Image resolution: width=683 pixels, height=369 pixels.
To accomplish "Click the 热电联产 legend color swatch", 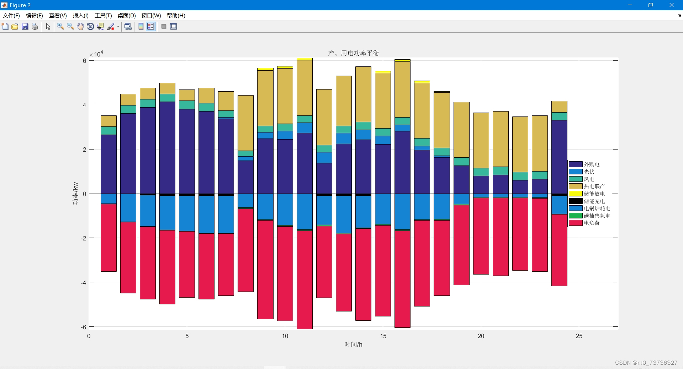I will point(576,186).
